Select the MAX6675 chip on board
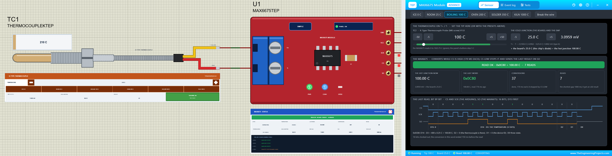 pos(327,58)
